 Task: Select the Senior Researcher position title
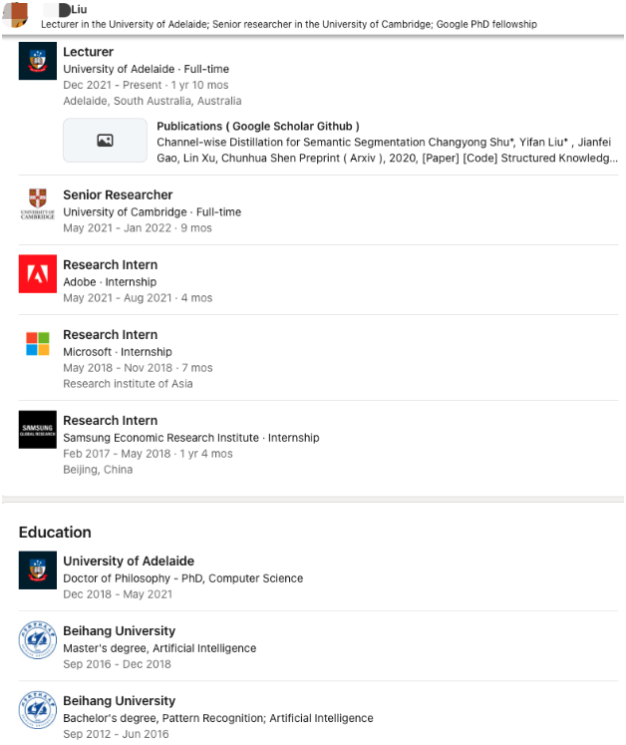tap(118, 194)
